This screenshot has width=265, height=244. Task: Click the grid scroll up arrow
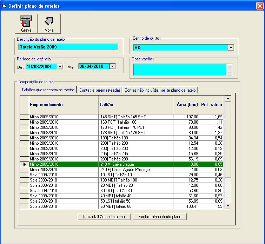pyautogui.click(x=228, y=98)
